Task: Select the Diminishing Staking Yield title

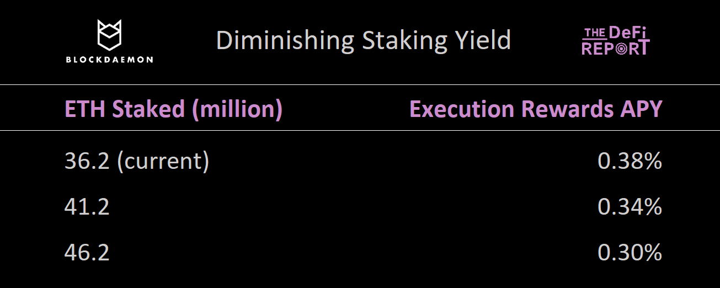Action: pyautogui.click(x=364, y=40)
